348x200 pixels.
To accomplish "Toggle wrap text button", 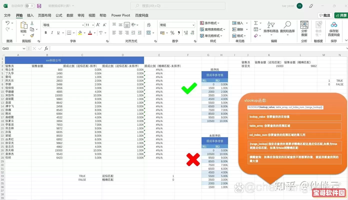I will [149, 25].
